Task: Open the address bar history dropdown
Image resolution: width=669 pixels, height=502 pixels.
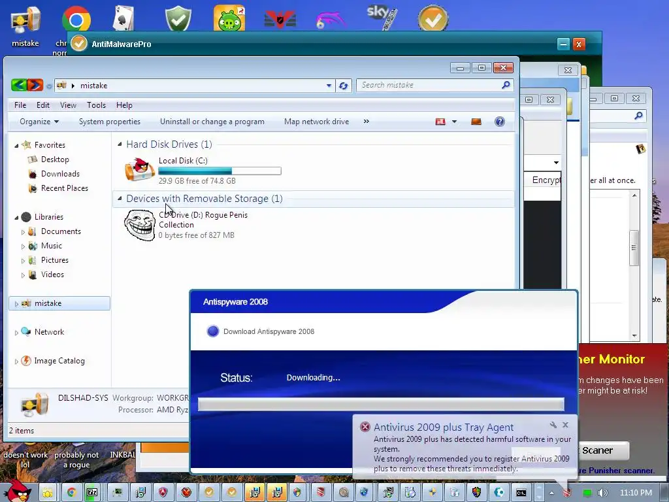Action: tap(329, 86)
